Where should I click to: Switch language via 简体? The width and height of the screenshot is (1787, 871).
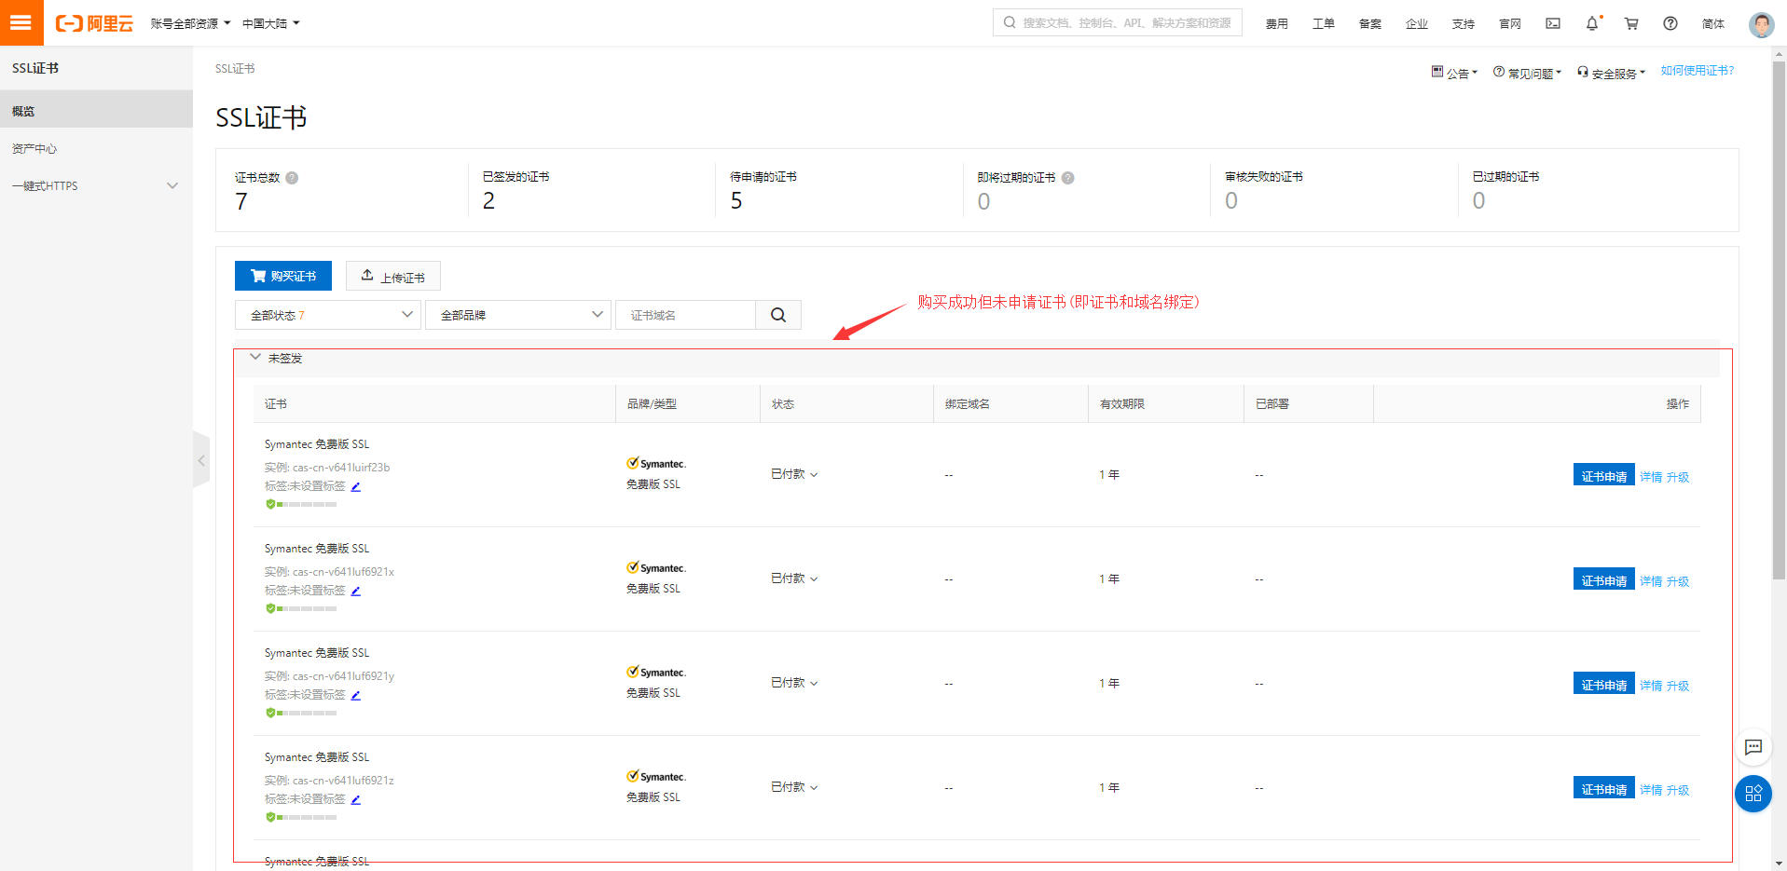point(1713,23)
